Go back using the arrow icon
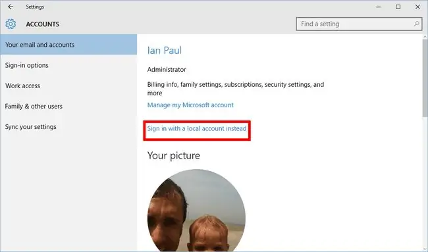The image size is (428, 252). [11, 7]
